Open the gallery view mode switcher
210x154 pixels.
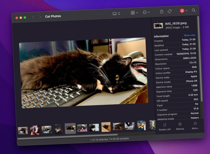click(116, 14)
